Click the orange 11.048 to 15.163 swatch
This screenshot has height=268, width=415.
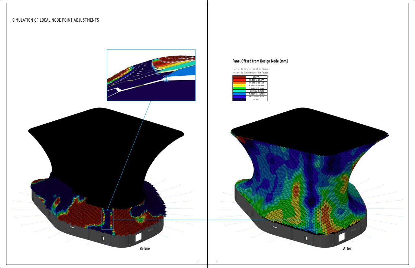point(239,83)
